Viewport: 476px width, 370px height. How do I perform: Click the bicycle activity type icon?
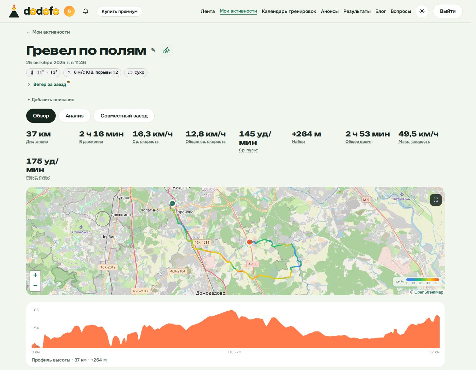click(167, 51)
